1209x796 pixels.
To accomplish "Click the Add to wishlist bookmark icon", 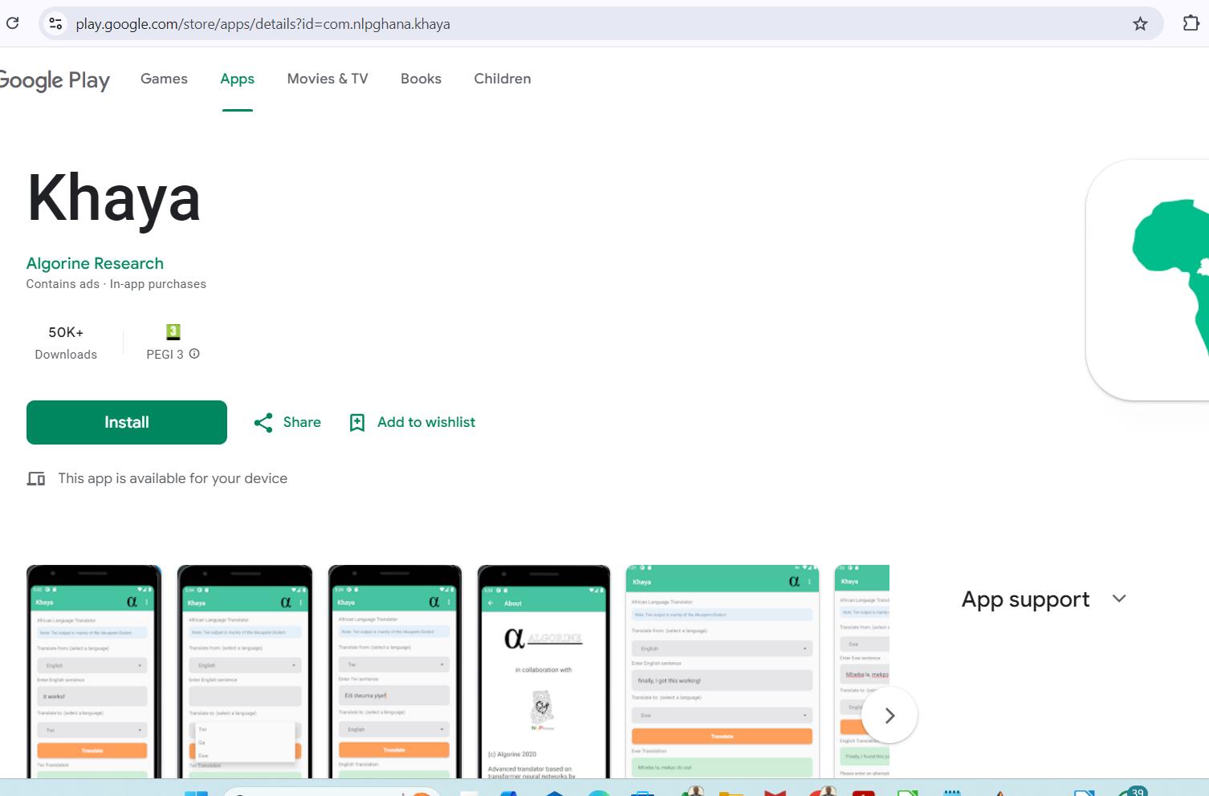I will click(357, 423).
